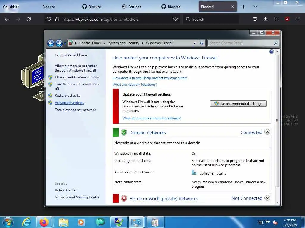Open Windows Explorer folder on taskbar
Screen dimensions: 305x228
click(x=63, y=222)
